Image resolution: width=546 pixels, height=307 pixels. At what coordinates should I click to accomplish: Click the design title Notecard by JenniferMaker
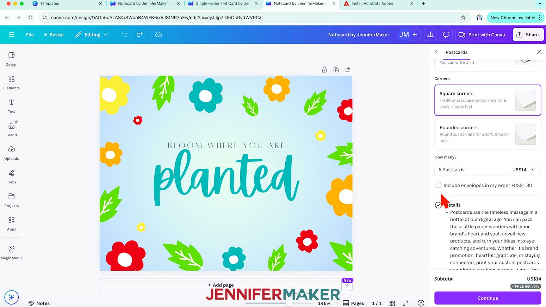[359, 35]
